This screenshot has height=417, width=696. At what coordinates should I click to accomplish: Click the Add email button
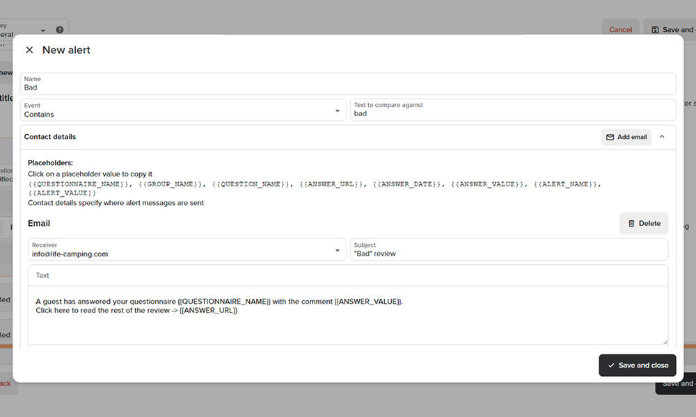[626, 137]
